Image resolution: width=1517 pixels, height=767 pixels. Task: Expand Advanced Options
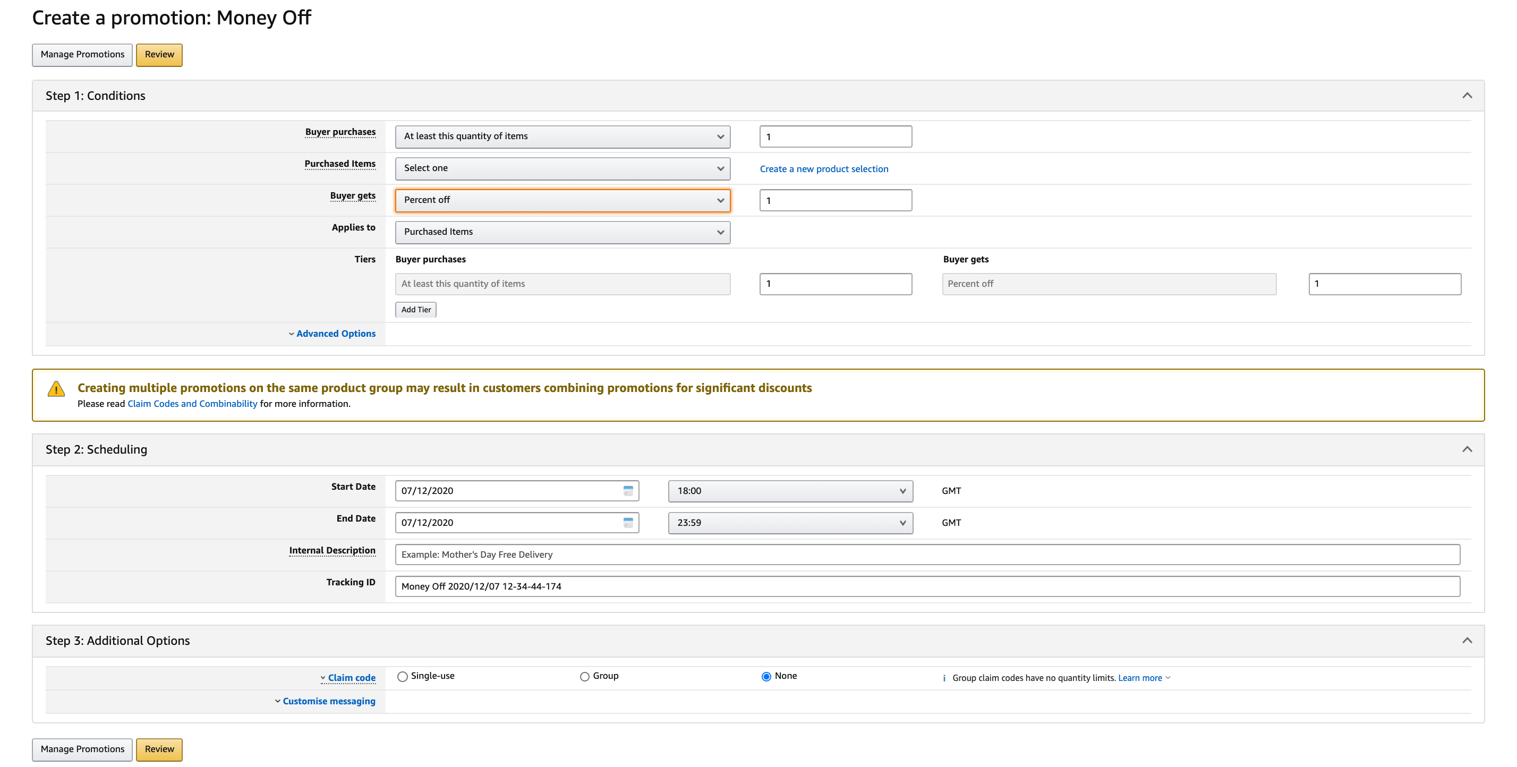[331, 334]
